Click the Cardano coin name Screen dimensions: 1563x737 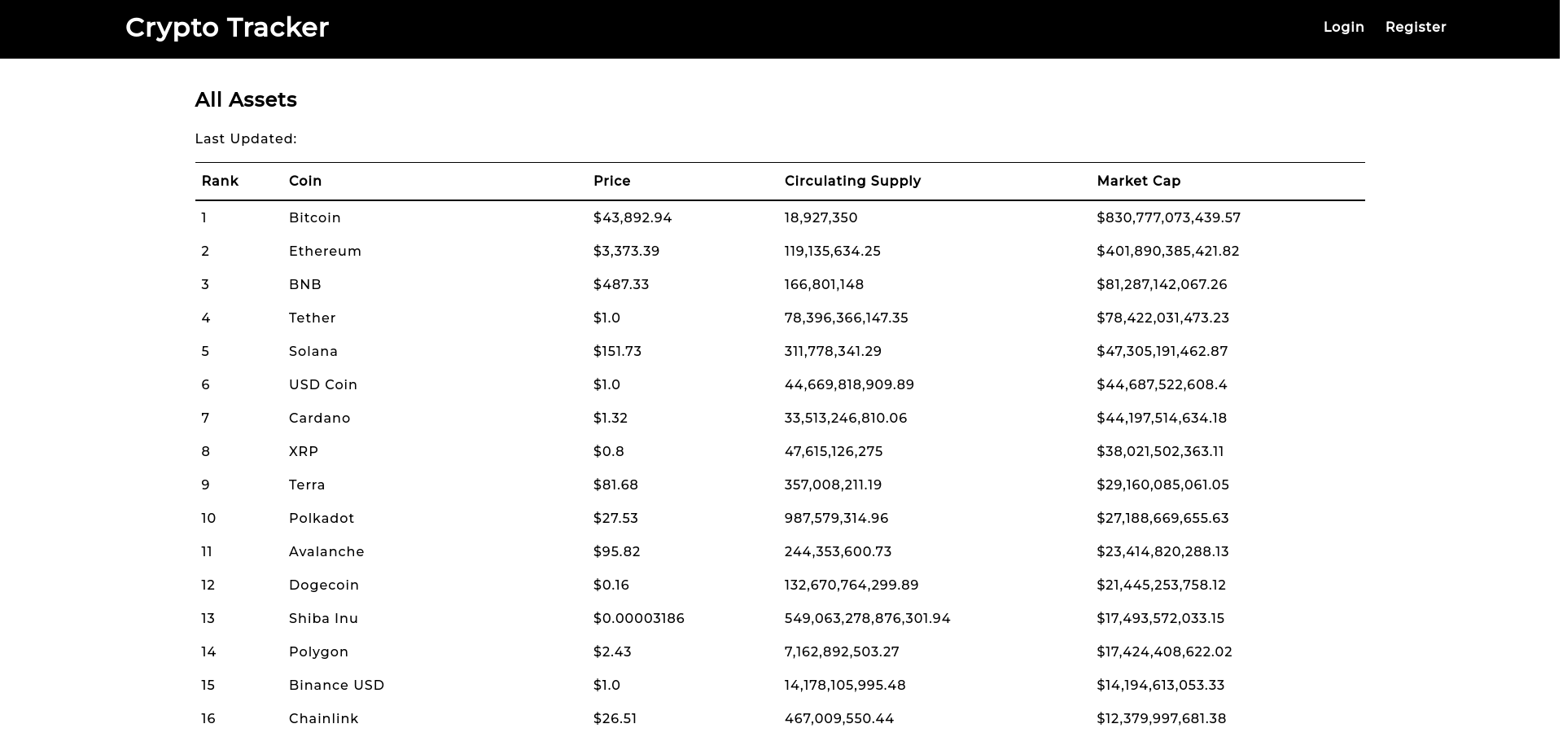click(319, 418)
